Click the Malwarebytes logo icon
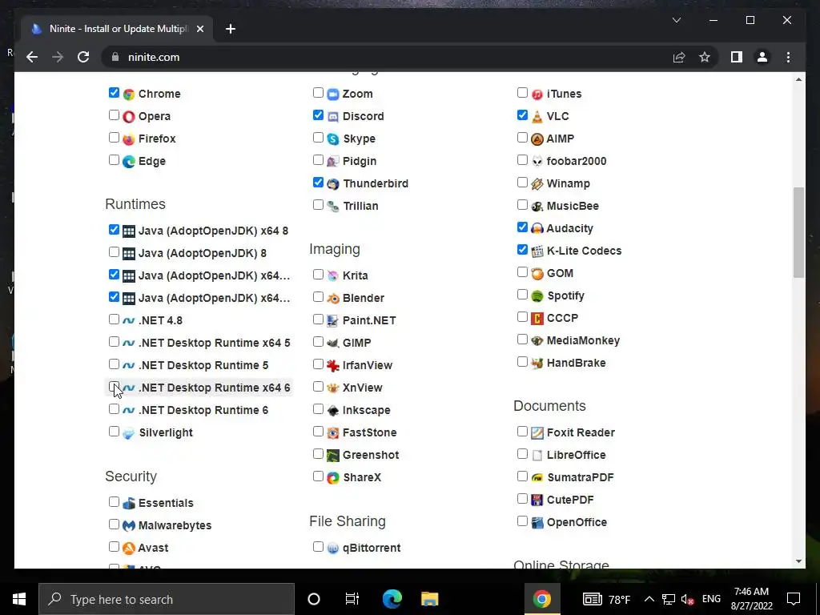Screen dimensions: 820x615 (129, 525)
